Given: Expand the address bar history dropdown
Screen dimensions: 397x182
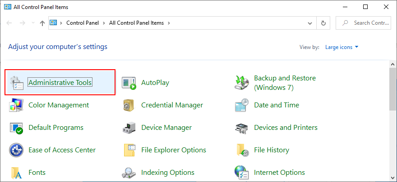Looking at the screenshot, I should (309, 23).
